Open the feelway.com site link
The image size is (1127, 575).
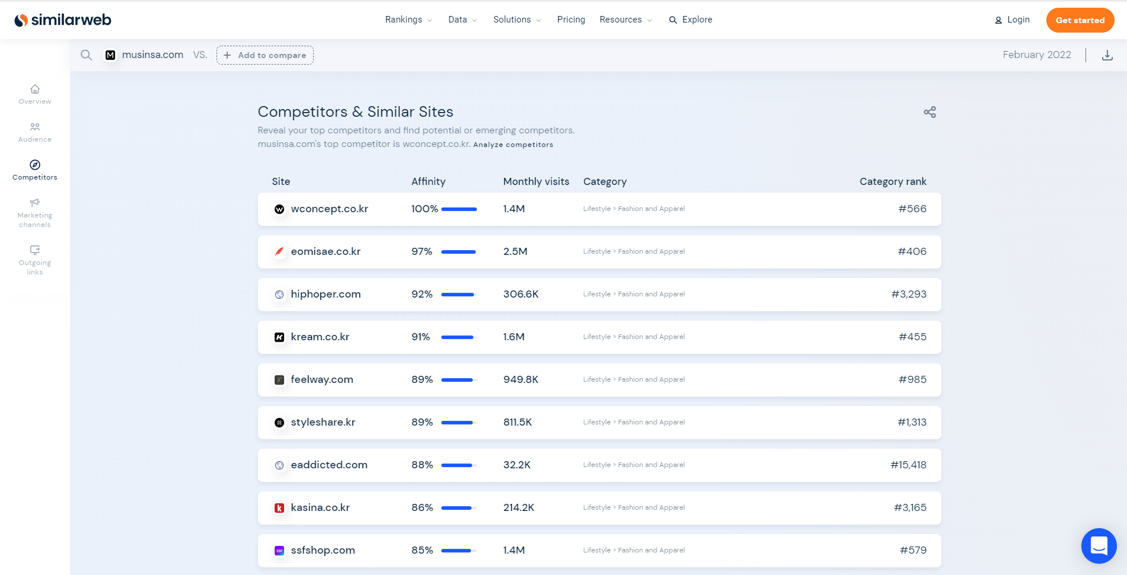(322, 379)
